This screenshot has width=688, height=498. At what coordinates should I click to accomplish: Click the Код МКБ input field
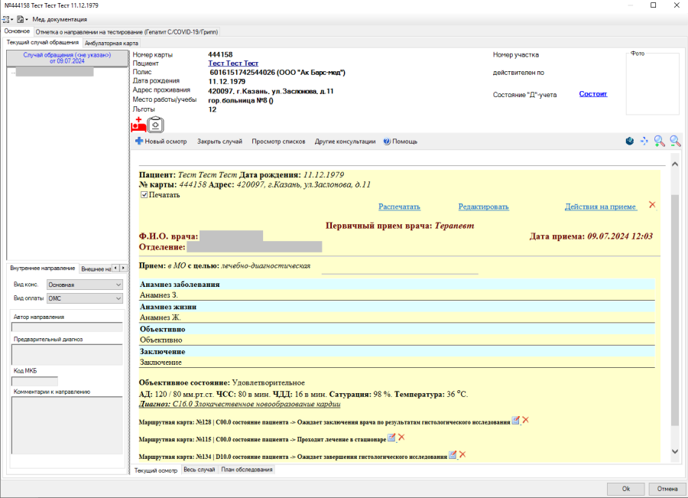click(x=34, y=381)
